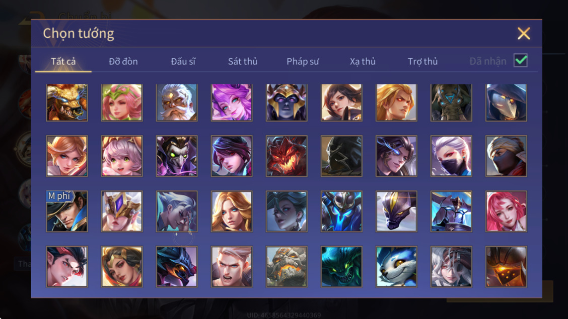Pick the masked silver-haired ninja woman
Viewport: 568px width, 319px height.
451,156
